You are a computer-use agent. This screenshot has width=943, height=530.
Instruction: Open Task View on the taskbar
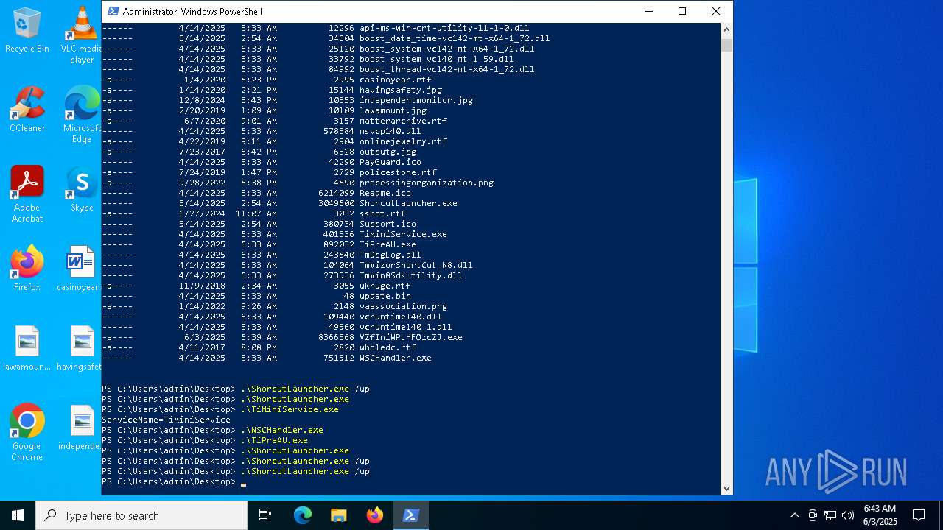265,515
